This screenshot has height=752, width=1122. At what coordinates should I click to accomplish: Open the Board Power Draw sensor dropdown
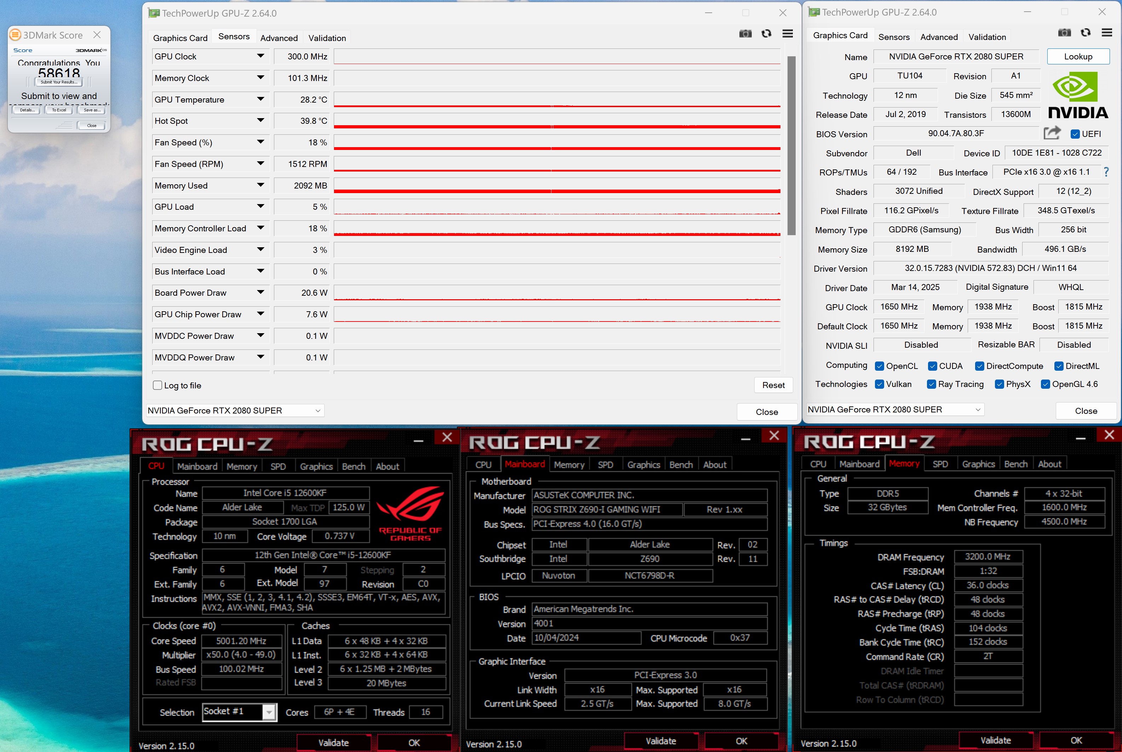click(x=261, y=293)
